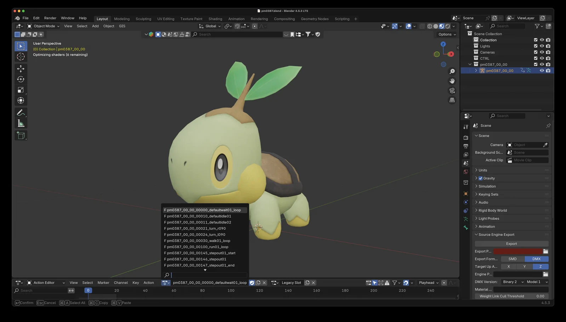Toggle camera view icon in viewport
Viewport: 566px width, 322px height.
coord(452,91)
